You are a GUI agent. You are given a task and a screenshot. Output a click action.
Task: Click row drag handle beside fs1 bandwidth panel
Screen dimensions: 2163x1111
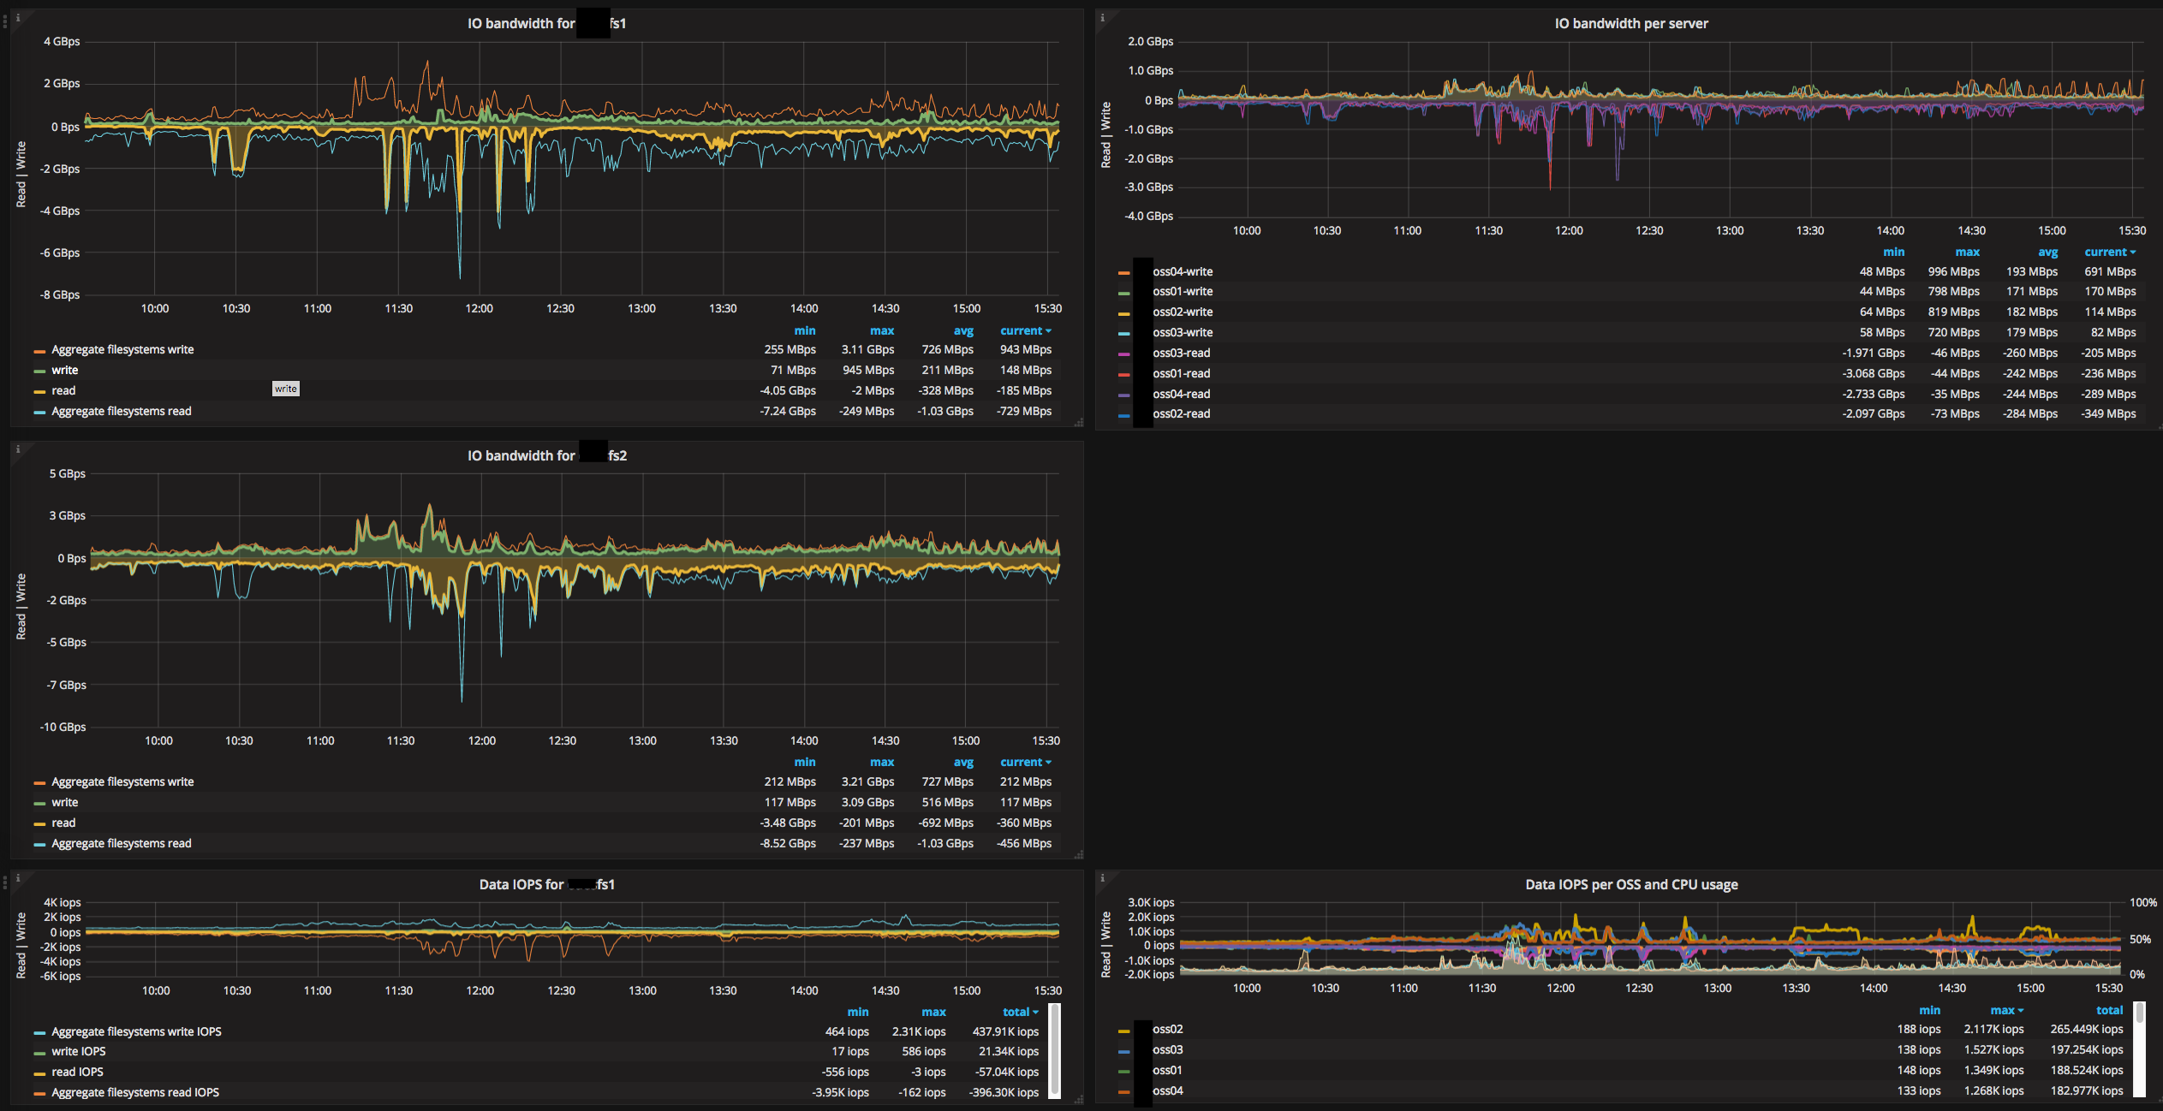coord(4,21)
